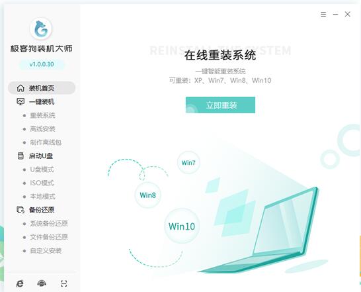Viewport: 361px width, 292px height.
Task: Go to 系统备份还原
Action: (49, 224)
